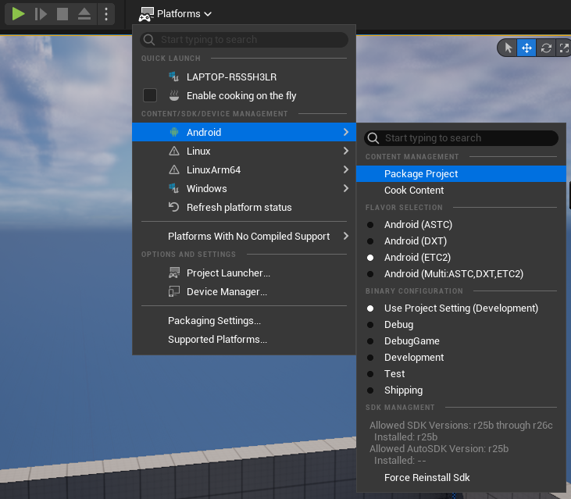Click the Windows logo icon beside Windows entry
571x499 pixels.
tap(173, 188)
